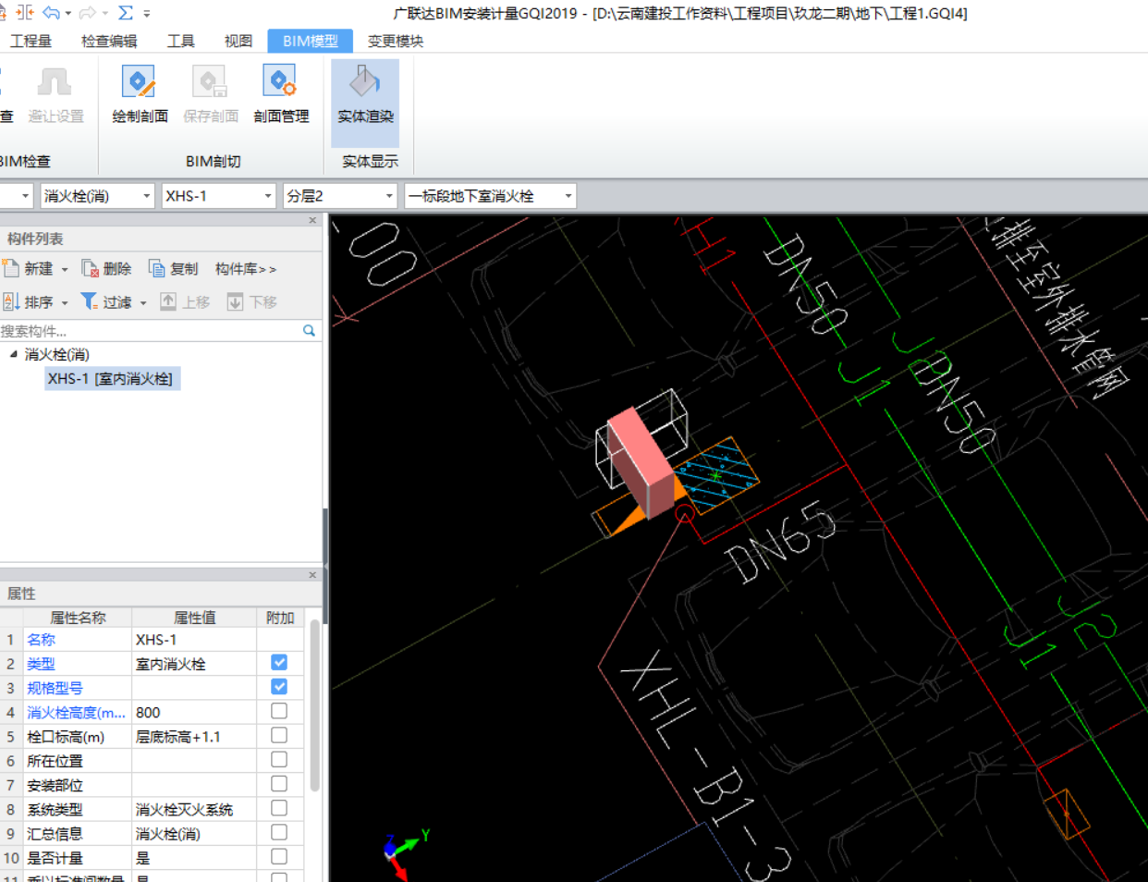Image resolution: width=1148 pixels, height=882 pixels.
Task: Click the 搜索构件 search input field
Action: coord(151,330)
